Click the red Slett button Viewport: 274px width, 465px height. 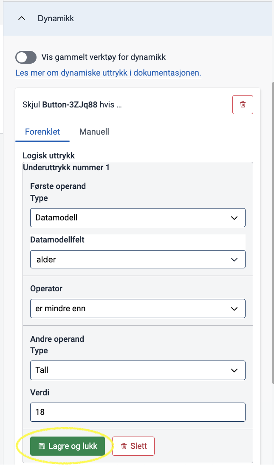133,446
